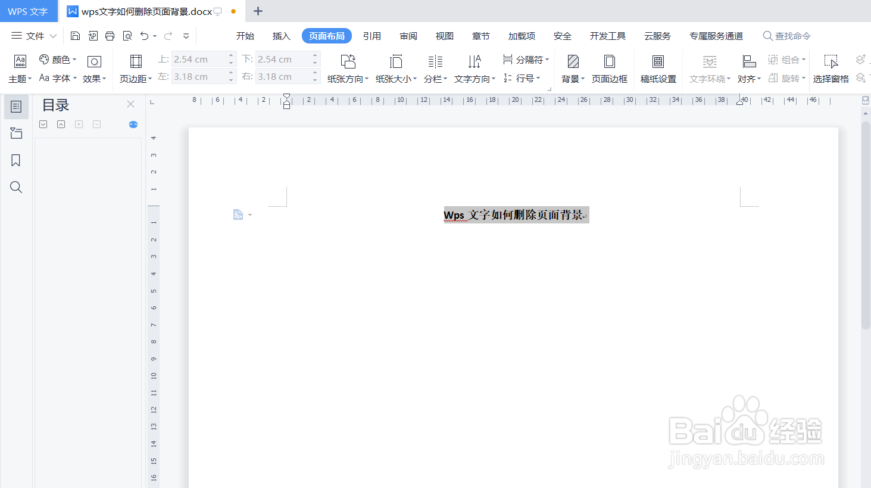Image resolution: width=871 pixels, height=488 pixels.
Task: Open the 视图 (View) tab
Action: point(445,36)
